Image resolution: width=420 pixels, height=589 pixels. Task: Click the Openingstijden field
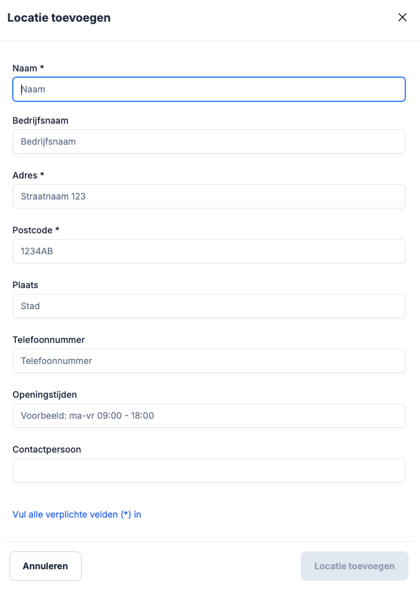point(209,416)
